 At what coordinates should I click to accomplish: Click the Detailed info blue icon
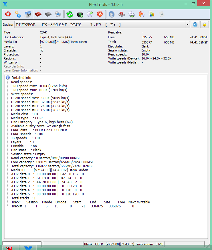[x=8, y=78]
